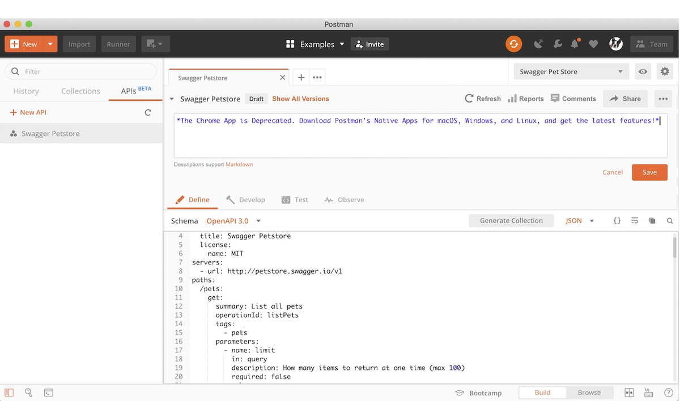This screenshot has width=680, height=401.
Task: Select Swagger Petstore in API list
Action: 82,134
